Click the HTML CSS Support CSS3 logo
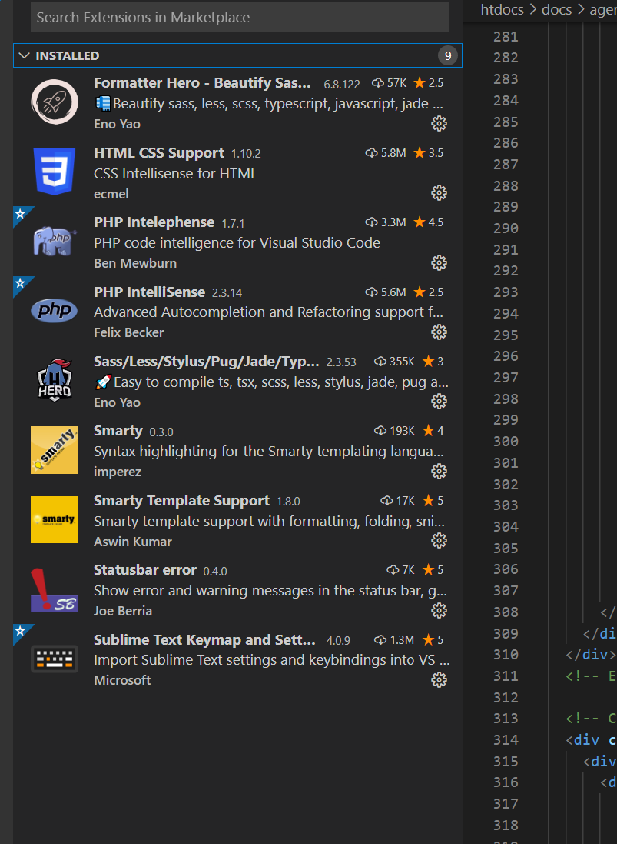This screenshot has height=844, width=617. tap(54, 172)
